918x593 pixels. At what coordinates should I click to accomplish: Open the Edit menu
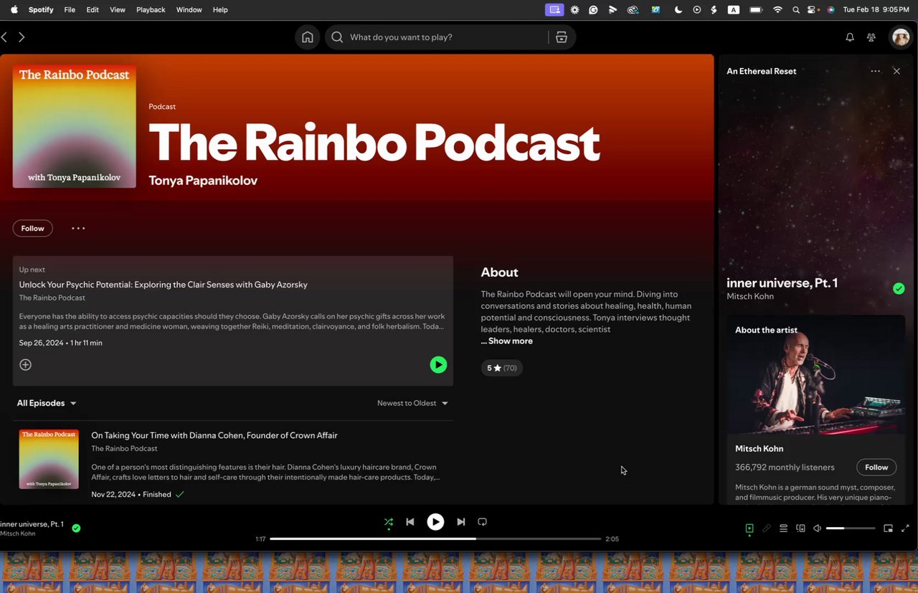tap(93, 10)
